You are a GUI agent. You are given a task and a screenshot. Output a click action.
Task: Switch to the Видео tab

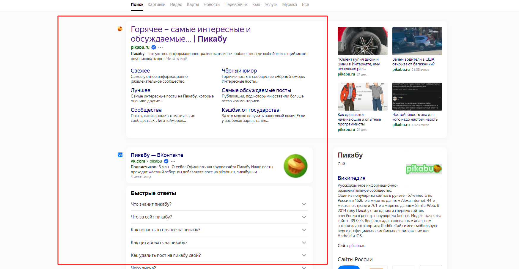click(x=176, y=4)
